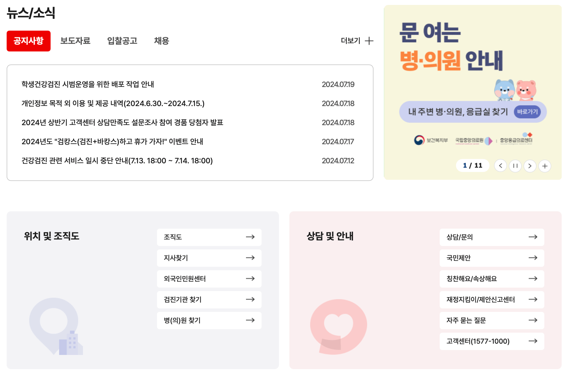Click the arrow icon beside 자주 묻는 질문
The width and height of the screenshot is (566, 372).
pos(533,320)
